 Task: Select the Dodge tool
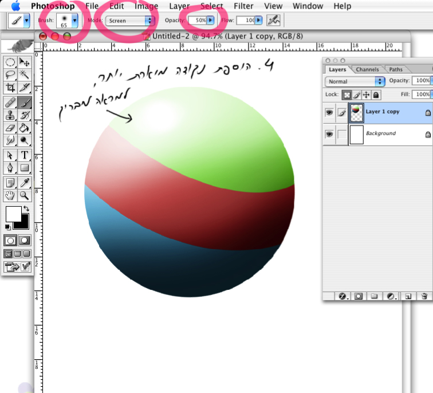(x=25, y=140)
